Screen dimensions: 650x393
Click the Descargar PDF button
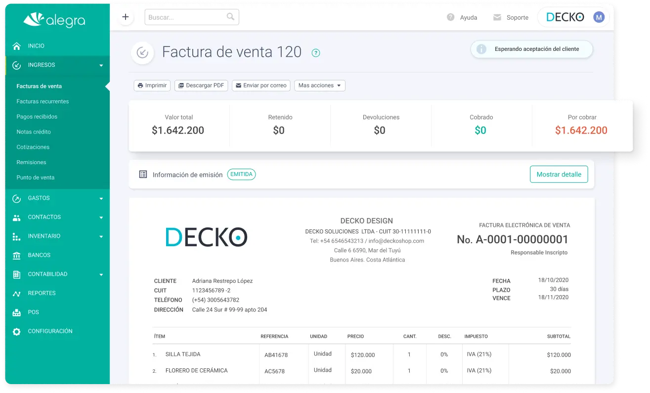201,86
